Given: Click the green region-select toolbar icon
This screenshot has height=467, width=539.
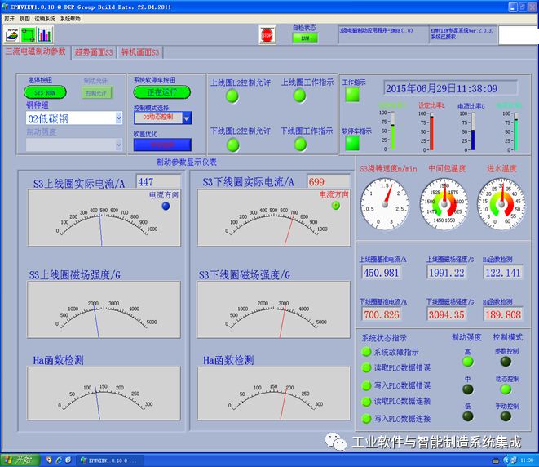Looking at the screenshot, I should coord(29,35).
